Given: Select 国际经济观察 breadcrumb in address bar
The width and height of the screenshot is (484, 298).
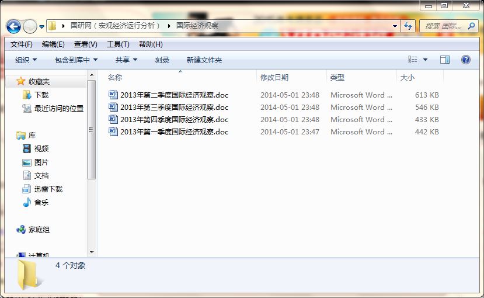Looking at the screenshot, I should [x=197, y=26].
